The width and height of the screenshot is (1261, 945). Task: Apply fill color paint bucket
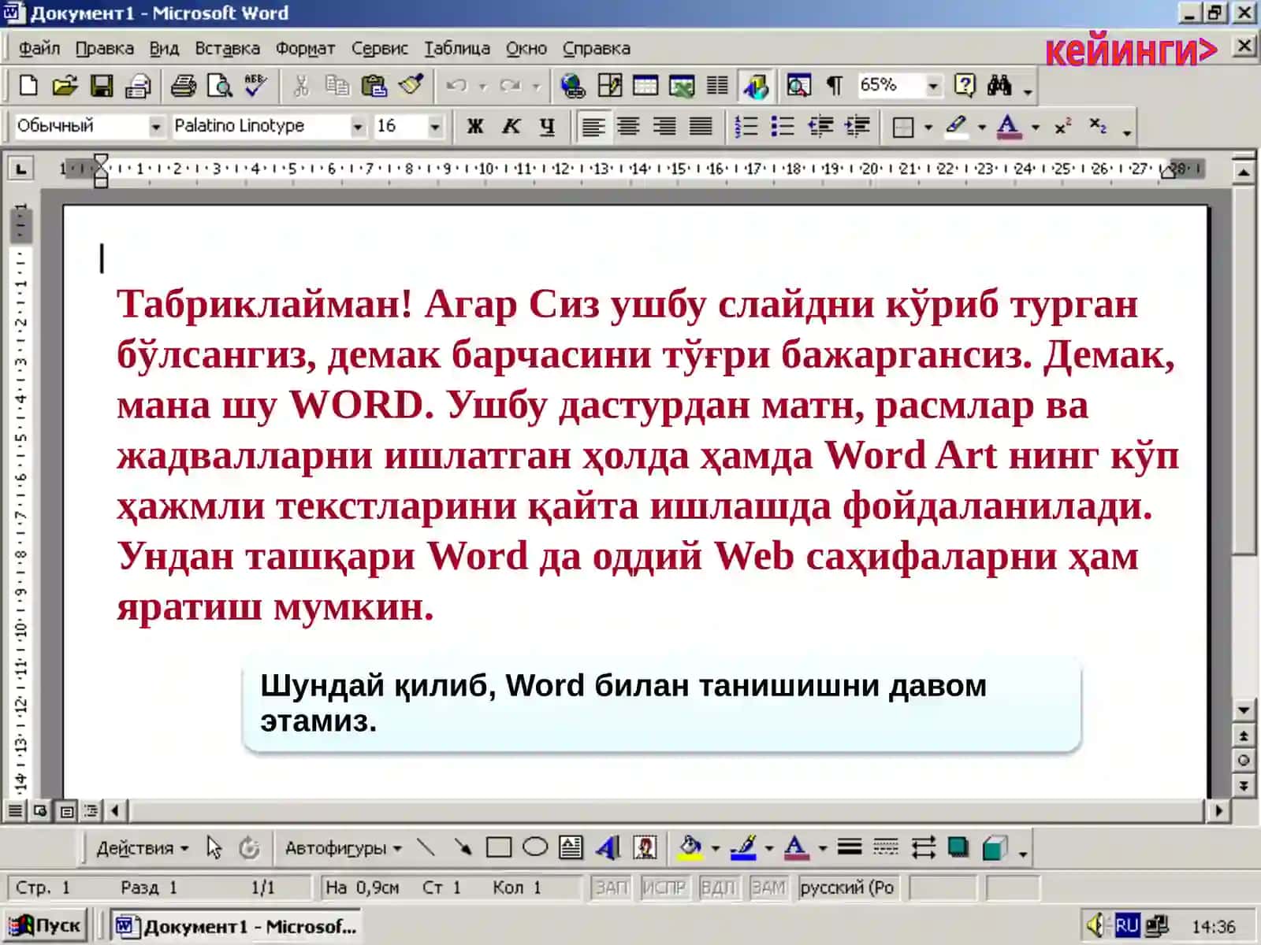point(690,847)
